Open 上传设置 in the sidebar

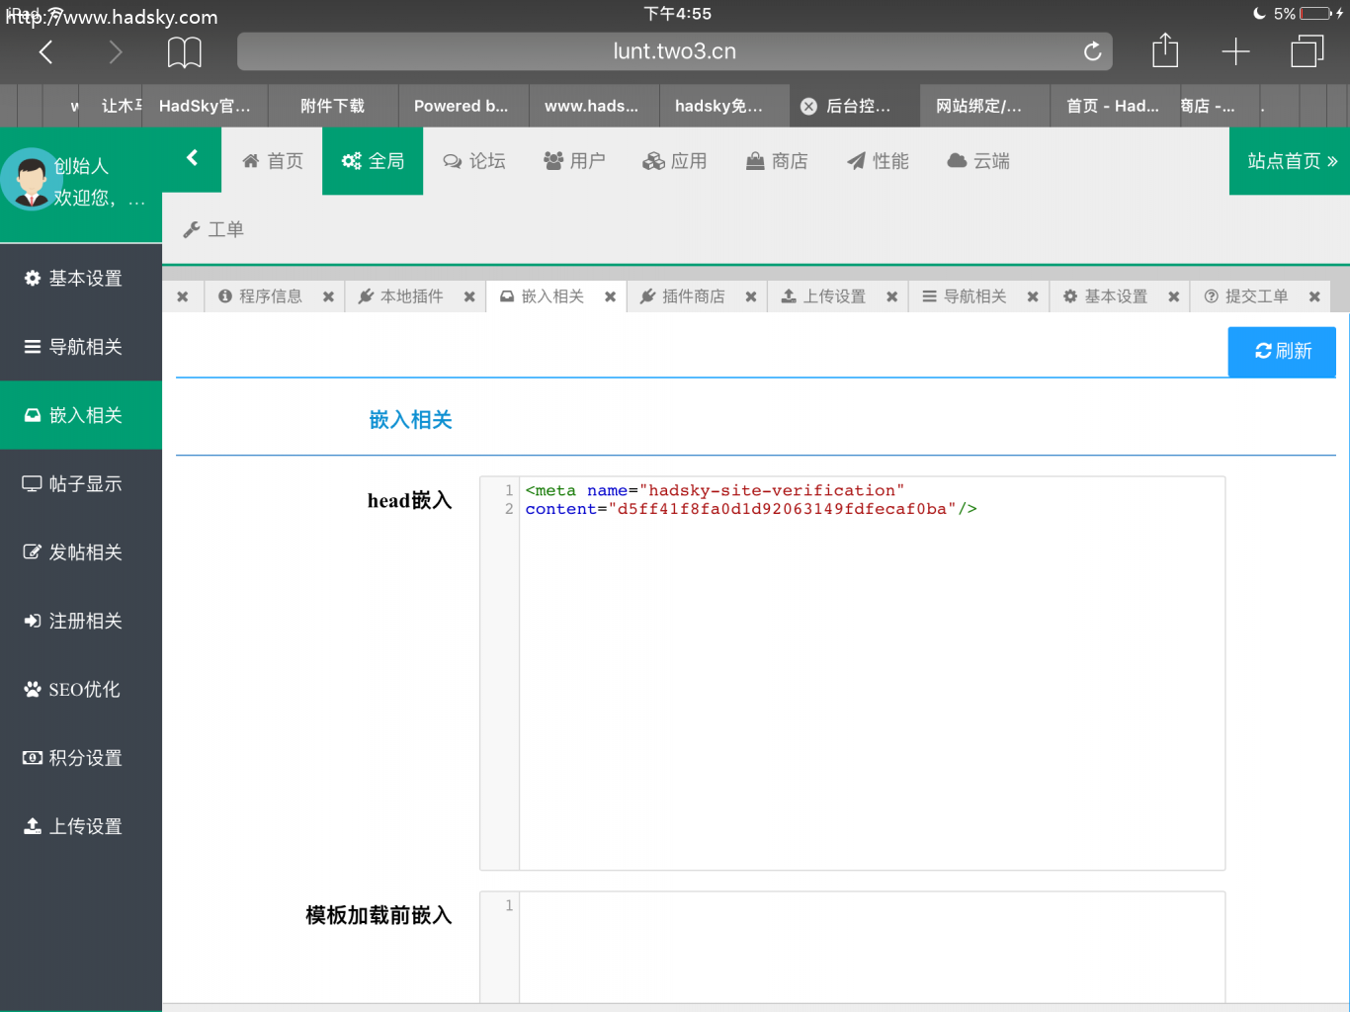point(81,826)
